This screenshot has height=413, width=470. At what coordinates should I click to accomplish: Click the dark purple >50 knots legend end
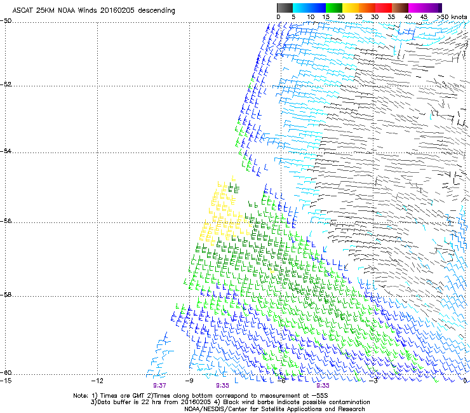tap(440, 8)
